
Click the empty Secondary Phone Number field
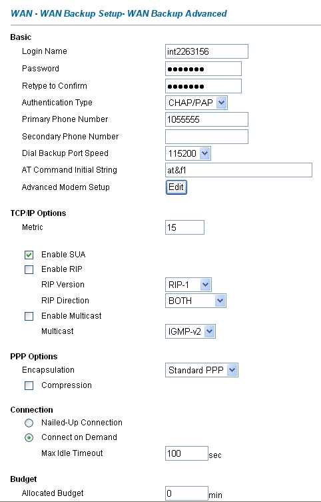(x=206, y=137)
